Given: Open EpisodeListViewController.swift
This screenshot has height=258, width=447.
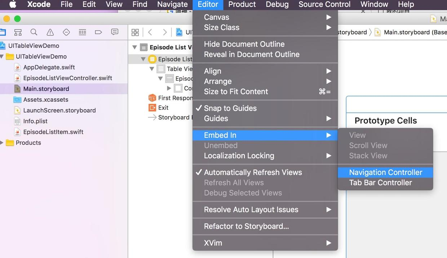Looking at the screenshot, I should point(68,78).
